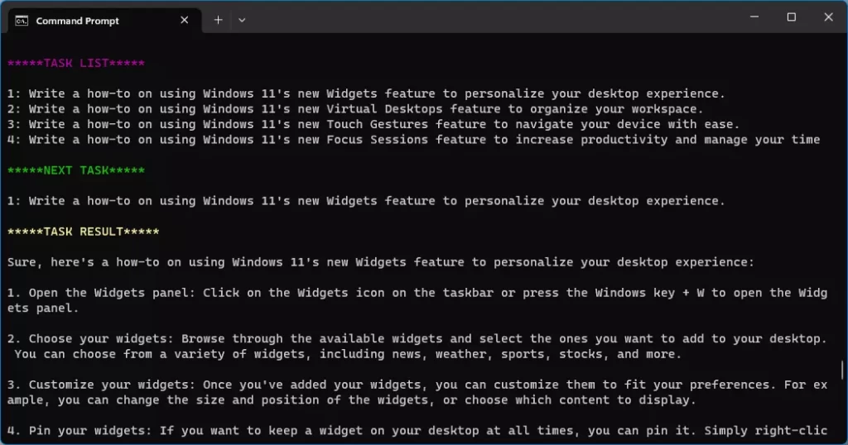
Task: Click task 4 about Focus Sessions
Action: (x=414, y=140)
